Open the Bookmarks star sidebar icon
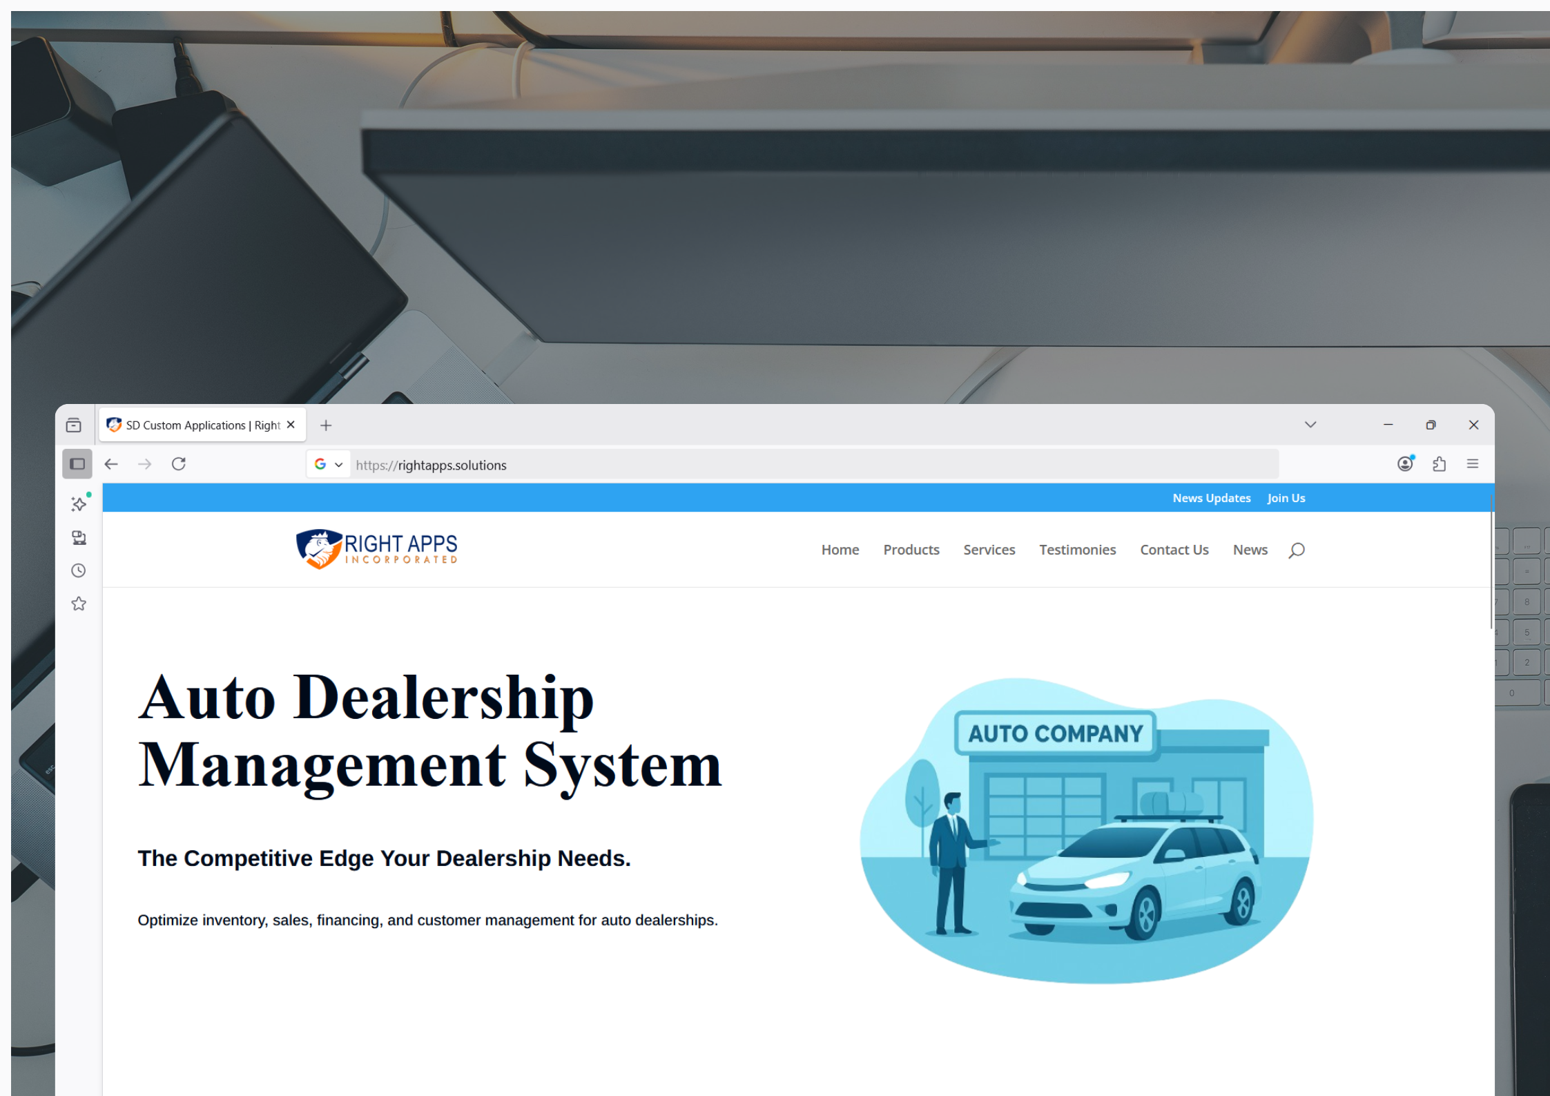 pos(79,604)
